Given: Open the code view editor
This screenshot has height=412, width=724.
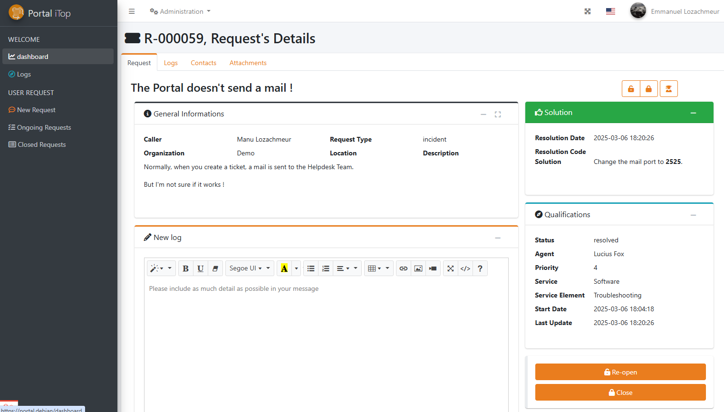Looking at the screenshot, I should coord(465,268).
